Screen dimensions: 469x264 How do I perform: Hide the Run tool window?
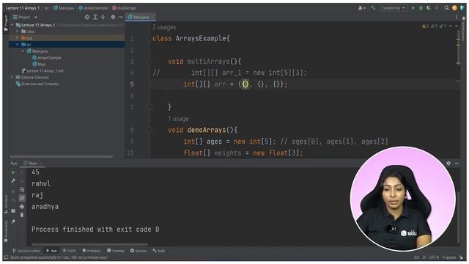(457, 164)
